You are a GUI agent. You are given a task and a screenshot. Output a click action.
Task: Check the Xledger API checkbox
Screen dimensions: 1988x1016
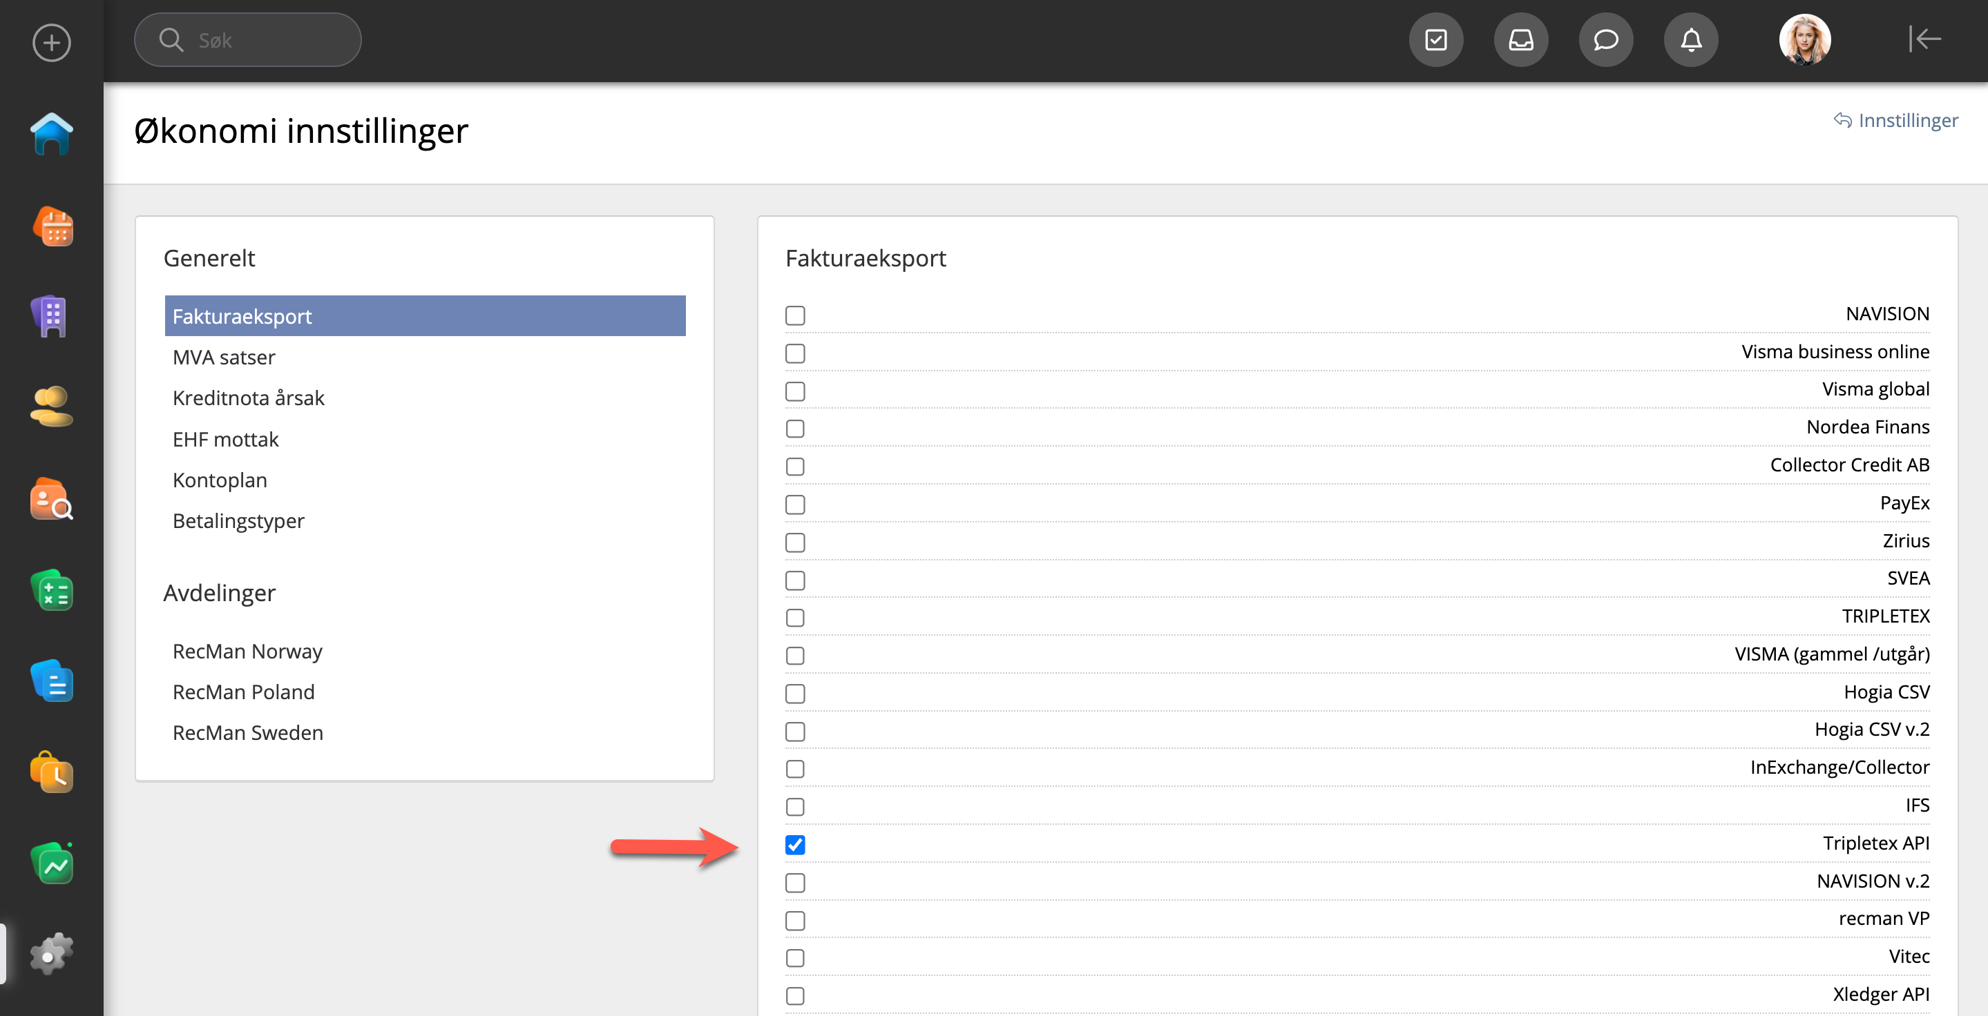coord(795,996)
